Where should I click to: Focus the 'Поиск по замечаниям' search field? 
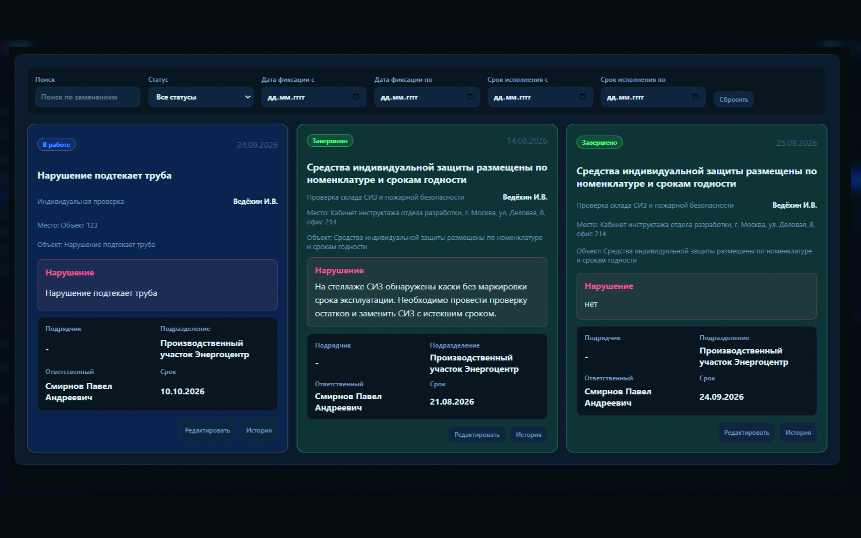88,97
